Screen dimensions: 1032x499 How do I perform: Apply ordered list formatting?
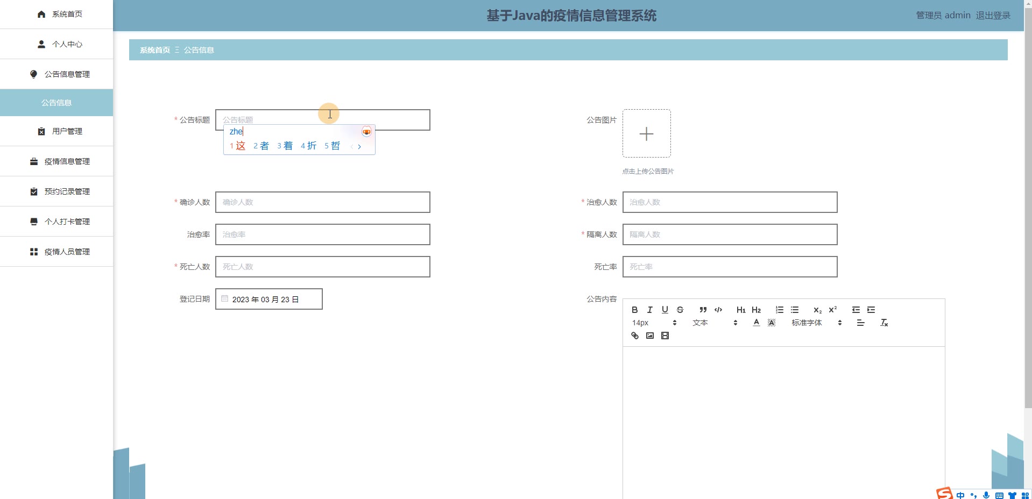coord(779,310)
